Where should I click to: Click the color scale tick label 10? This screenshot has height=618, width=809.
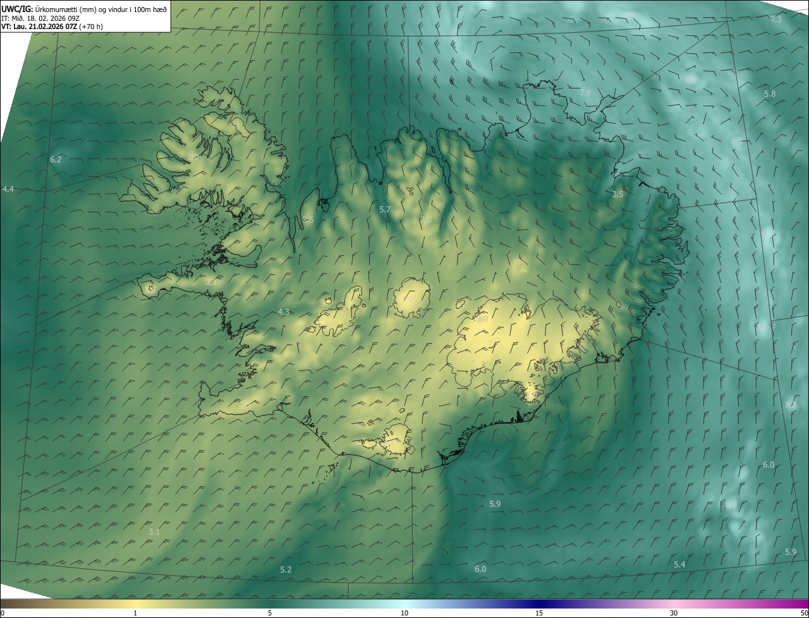(x=404, y=613)
